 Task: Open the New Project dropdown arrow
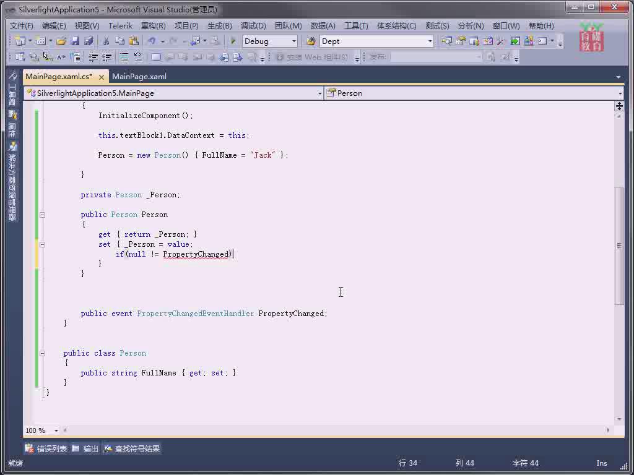point(30,41)
